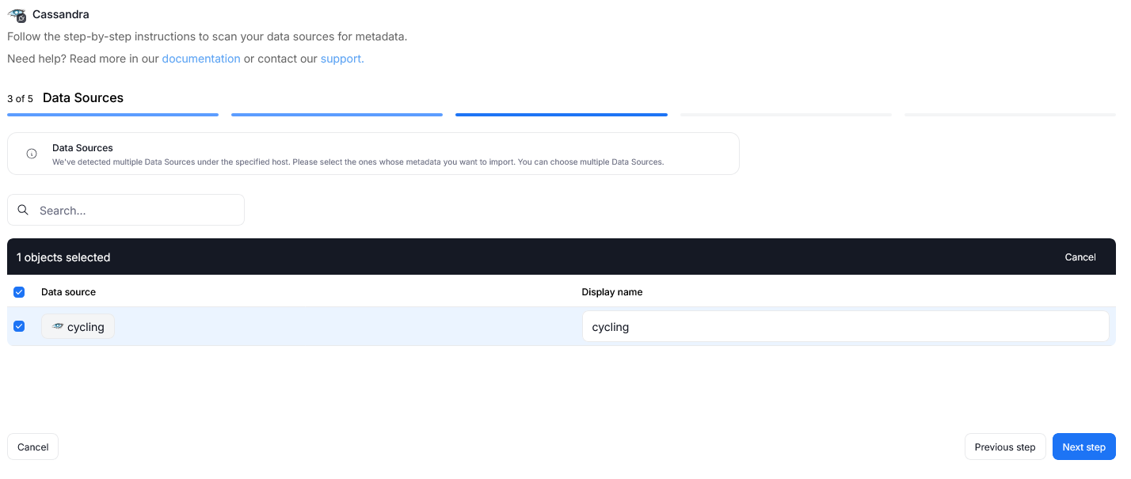This screenshot has height=479, width=1131.
Task: Click the fifth step progress bar
Action: click(1010, 115)
